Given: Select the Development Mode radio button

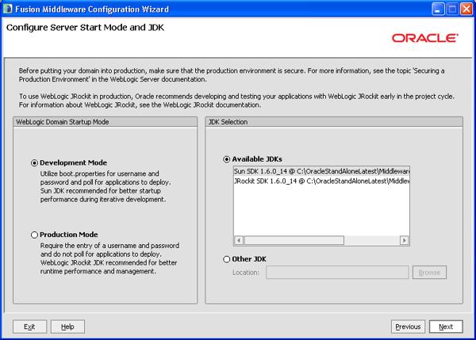Looking at the screenshot, I should [34, 162].
